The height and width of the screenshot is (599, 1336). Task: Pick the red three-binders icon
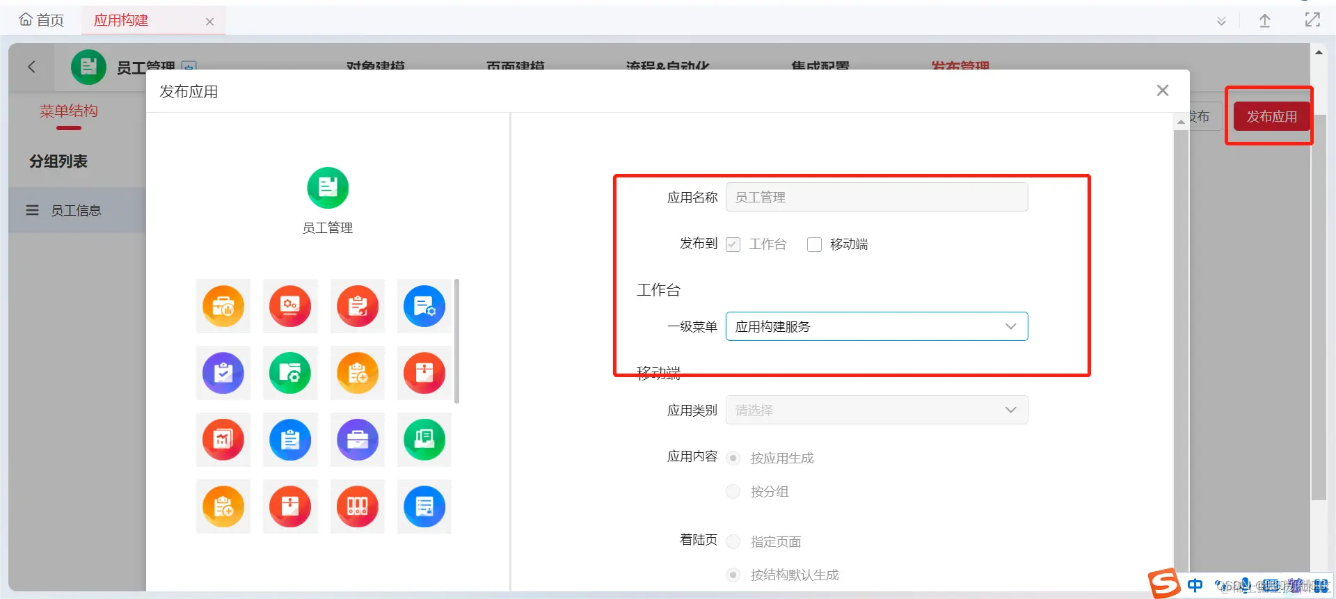click(x=358, y=506)
